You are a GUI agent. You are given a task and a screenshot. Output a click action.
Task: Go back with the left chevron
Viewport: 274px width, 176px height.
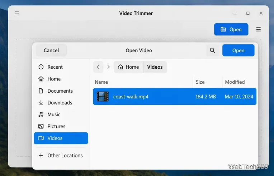click(98, 67)
